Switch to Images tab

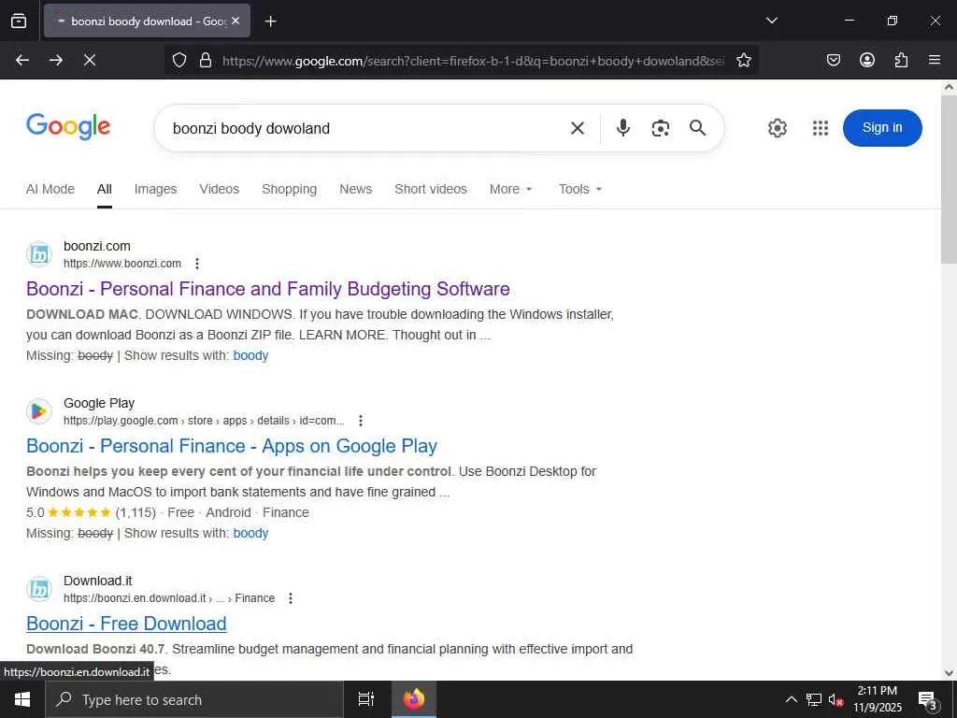[156, 189]
